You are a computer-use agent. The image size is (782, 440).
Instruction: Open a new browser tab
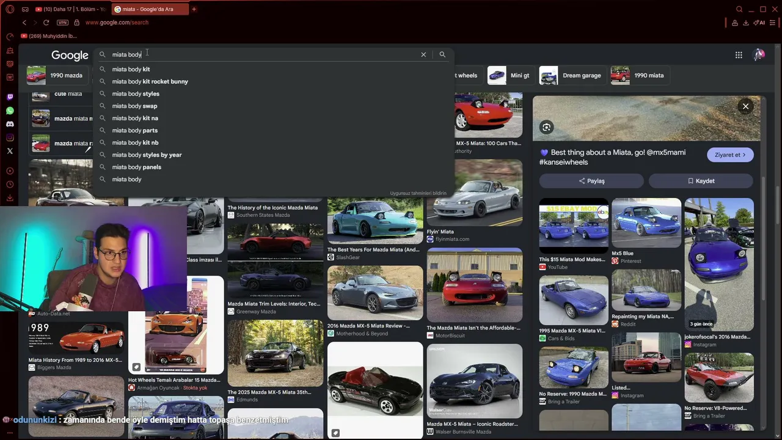point(194,9)
